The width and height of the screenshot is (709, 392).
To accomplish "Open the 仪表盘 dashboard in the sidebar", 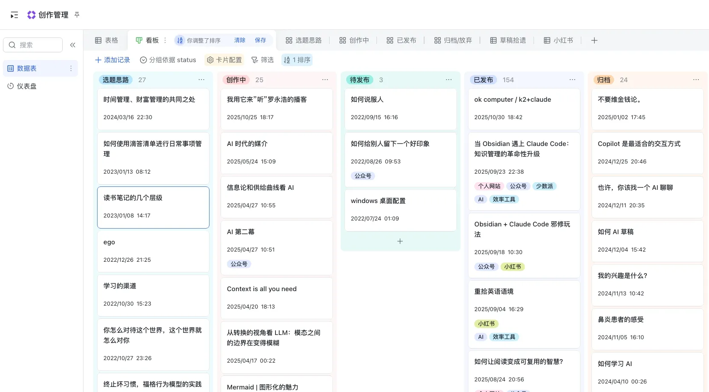I will [26, 86].
